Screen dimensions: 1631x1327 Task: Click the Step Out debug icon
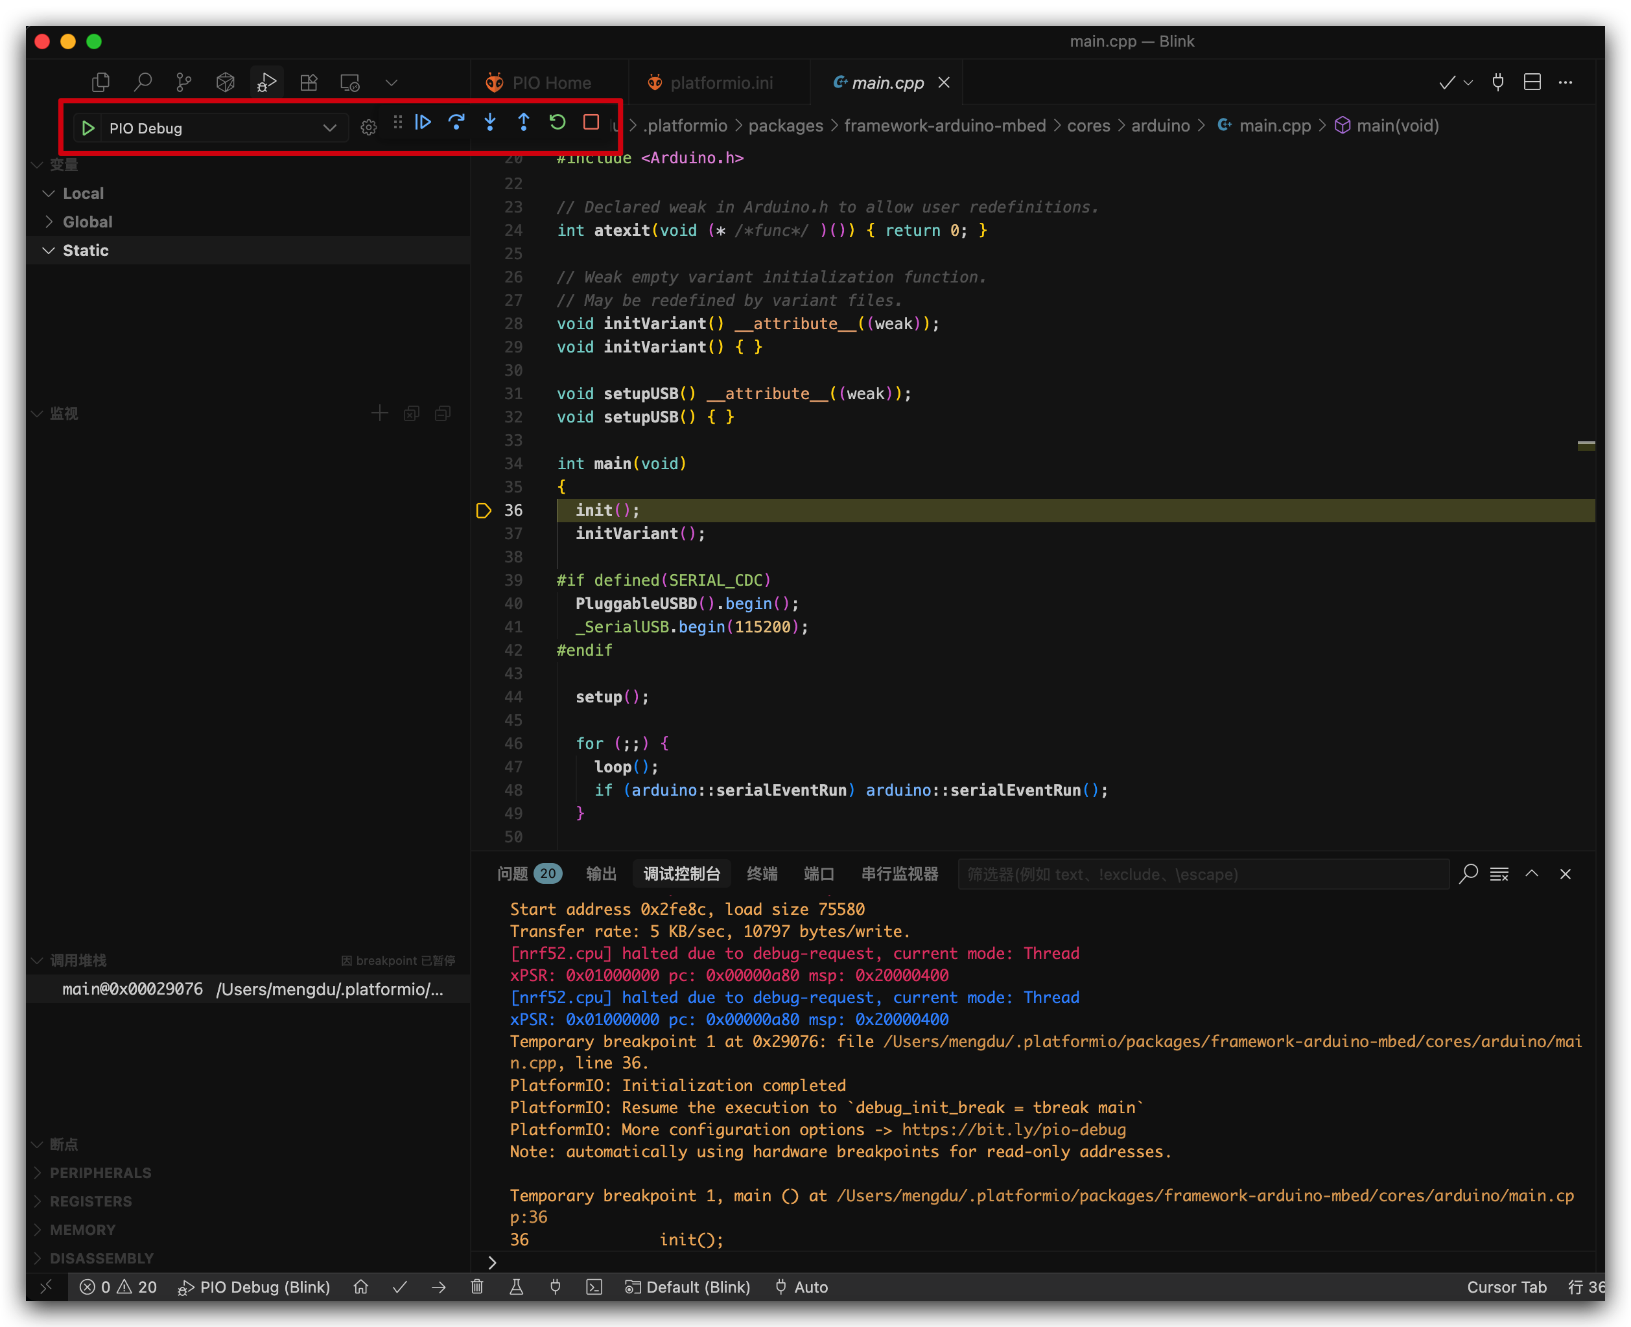click(524, 122)
